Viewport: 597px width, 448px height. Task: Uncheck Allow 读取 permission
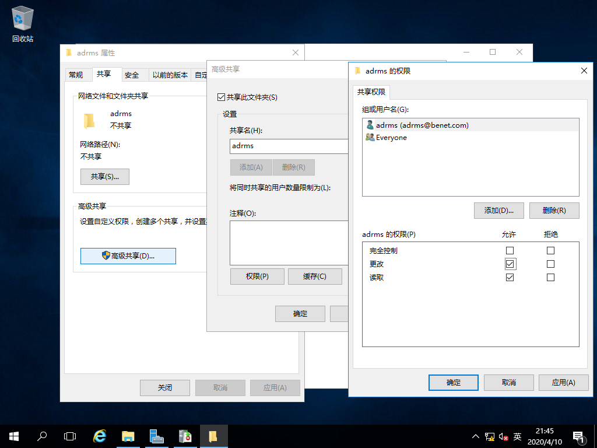point(510,277)
